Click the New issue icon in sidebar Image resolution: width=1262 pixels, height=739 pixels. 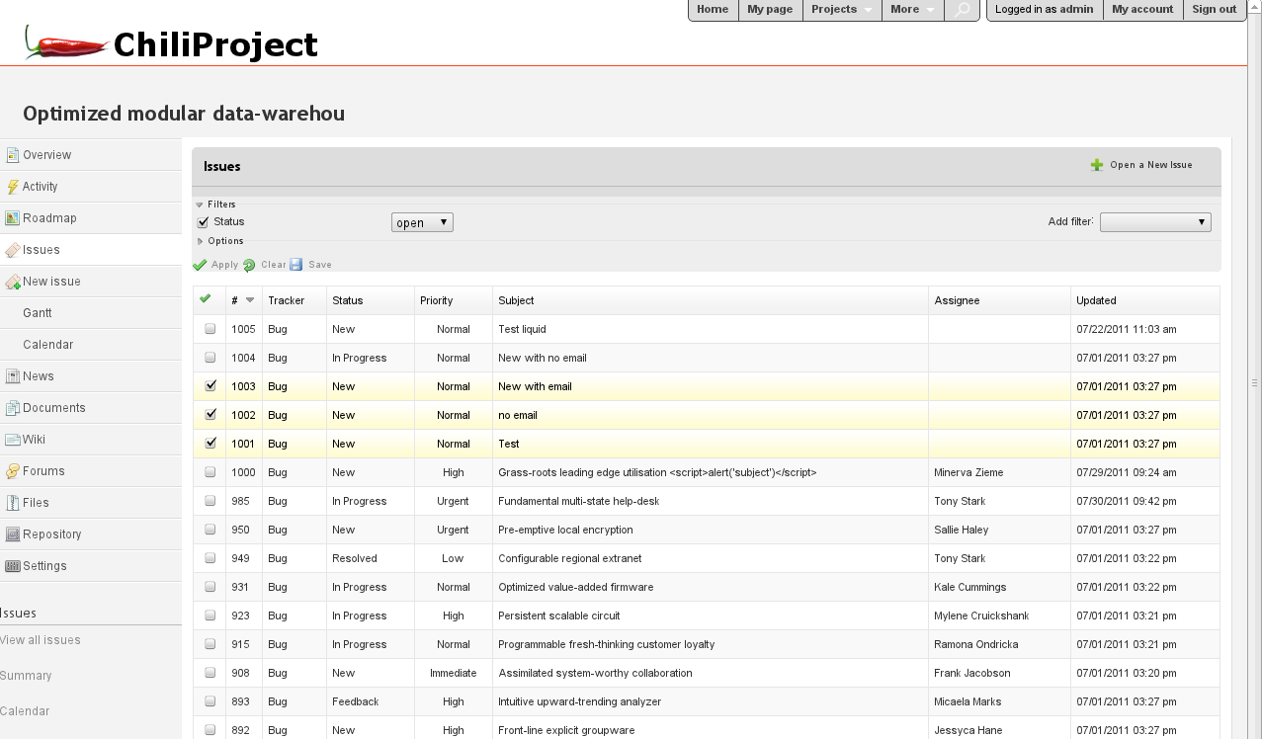(13, 282)
